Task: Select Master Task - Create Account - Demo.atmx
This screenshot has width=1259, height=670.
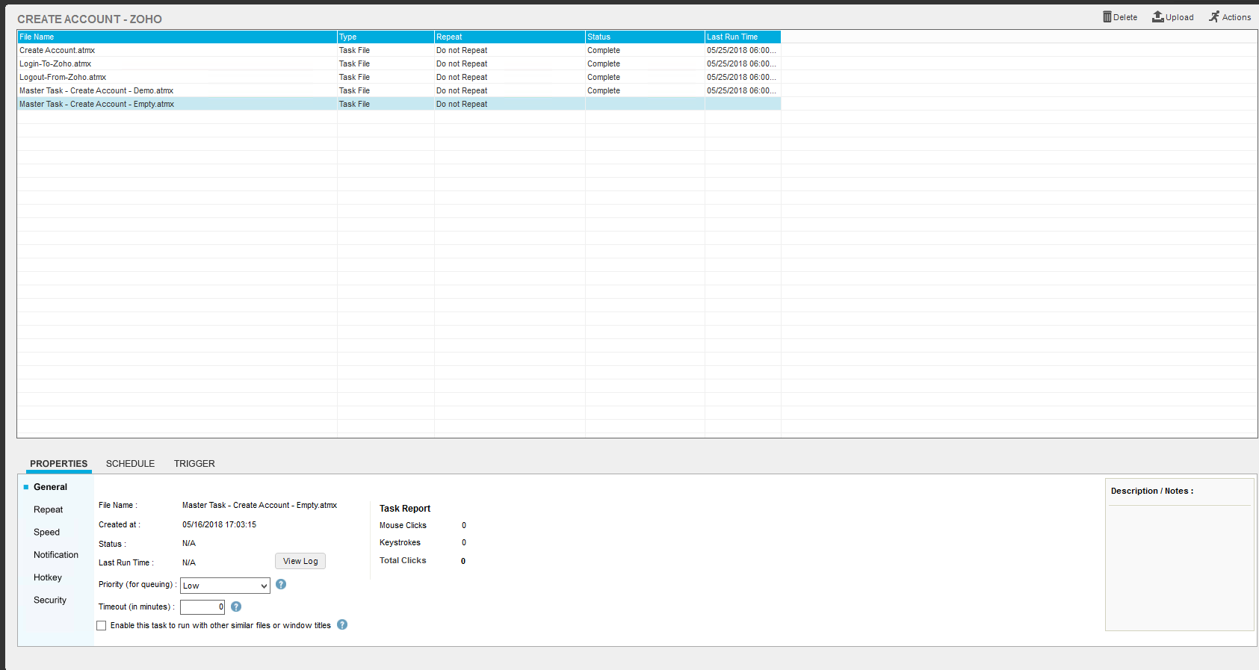Action: coord(399,90)
